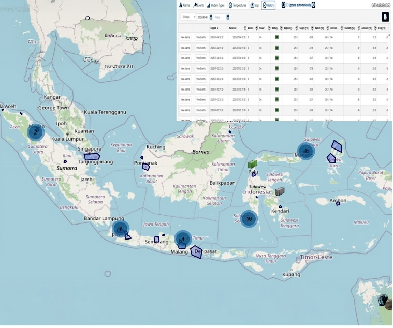The height and width of the screenshot is (328, 393).
Task: Select the geofence polygon at Pontianak
Action: 146,167
